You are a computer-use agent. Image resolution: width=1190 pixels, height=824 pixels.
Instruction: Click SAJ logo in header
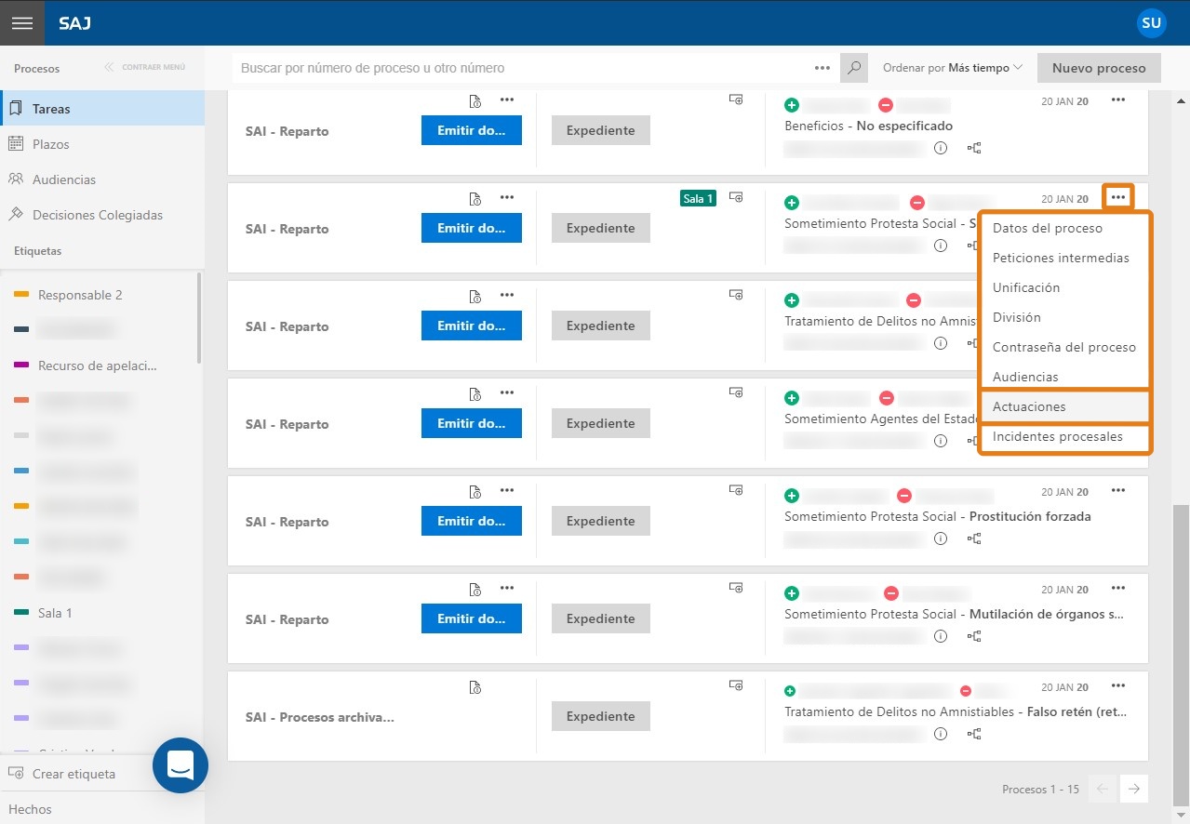coord(75,22)
